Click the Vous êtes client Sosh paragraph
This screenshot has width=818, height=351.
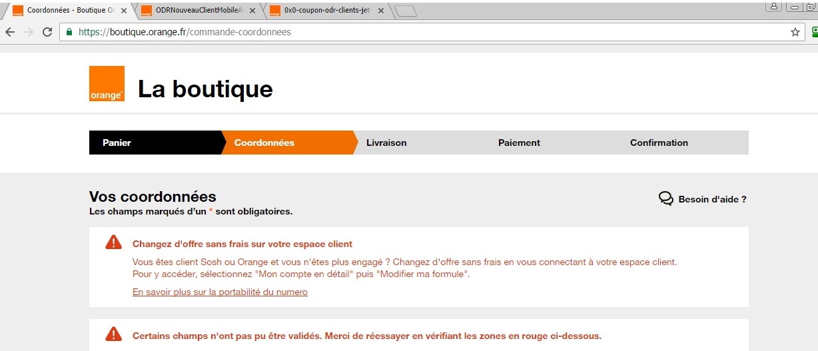[404, 268]
